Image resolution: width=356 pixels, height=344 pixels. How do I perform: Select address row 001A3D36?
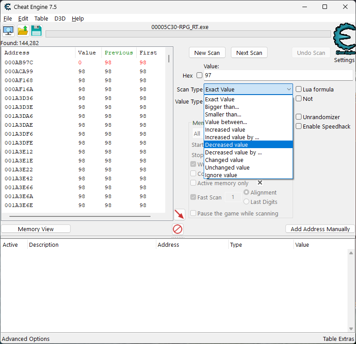pos(84,98)
